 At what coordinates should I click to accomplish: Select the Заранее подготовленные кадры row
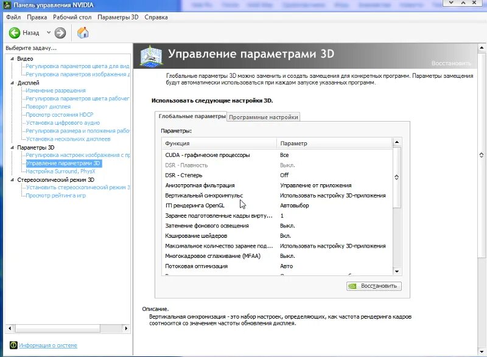point(277,215)
